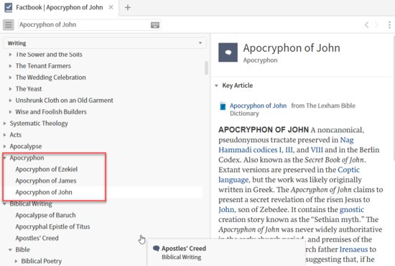Viewport: 395px width, 266px height.
Task: Select Apocryphon of James
Action: point(46,180)
